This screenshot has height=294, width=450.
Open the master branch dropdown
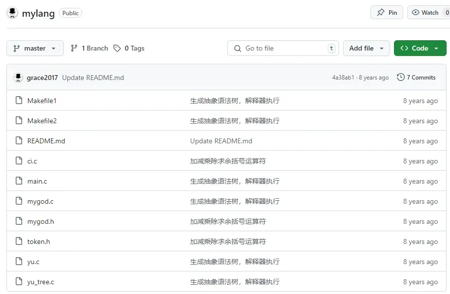click(x=35, y=48)
